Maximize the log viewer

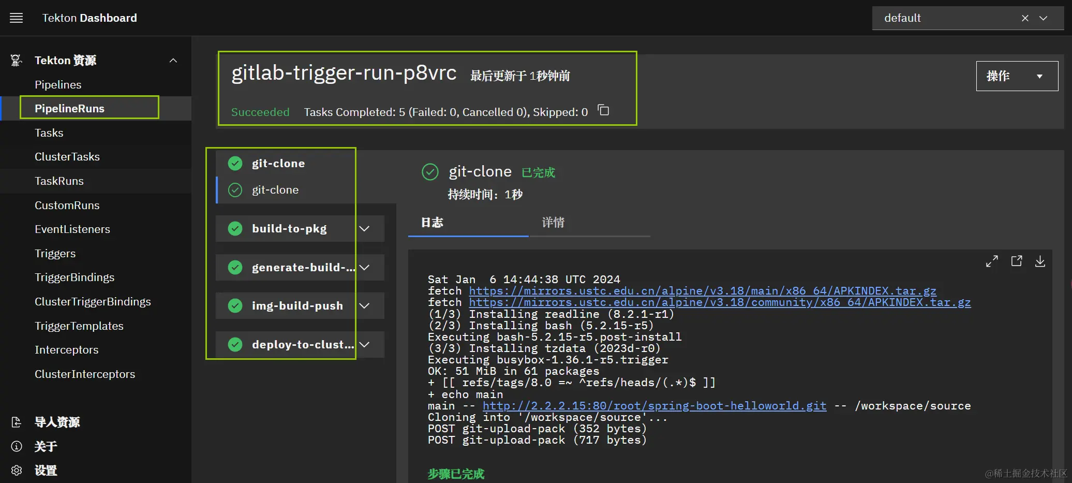coord(992,261)
